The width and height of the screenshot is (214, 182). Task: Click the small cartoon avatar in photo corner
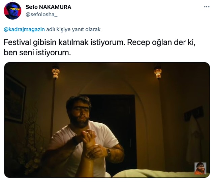pos(200,168)
